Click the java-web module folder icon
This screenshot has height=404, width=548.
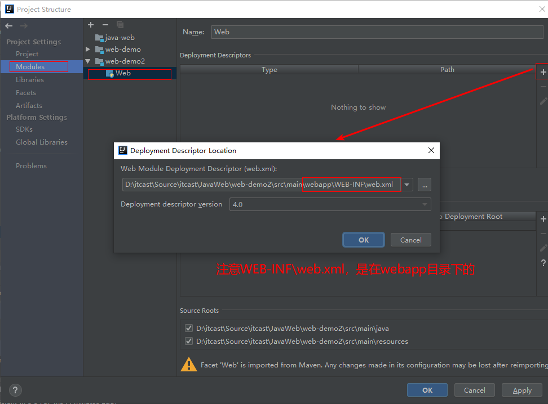(100, 38)
